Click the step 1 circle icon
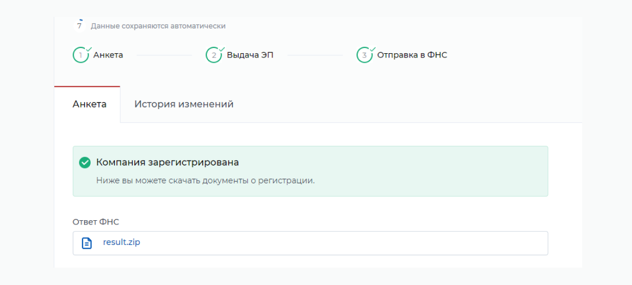 point(81,55)
